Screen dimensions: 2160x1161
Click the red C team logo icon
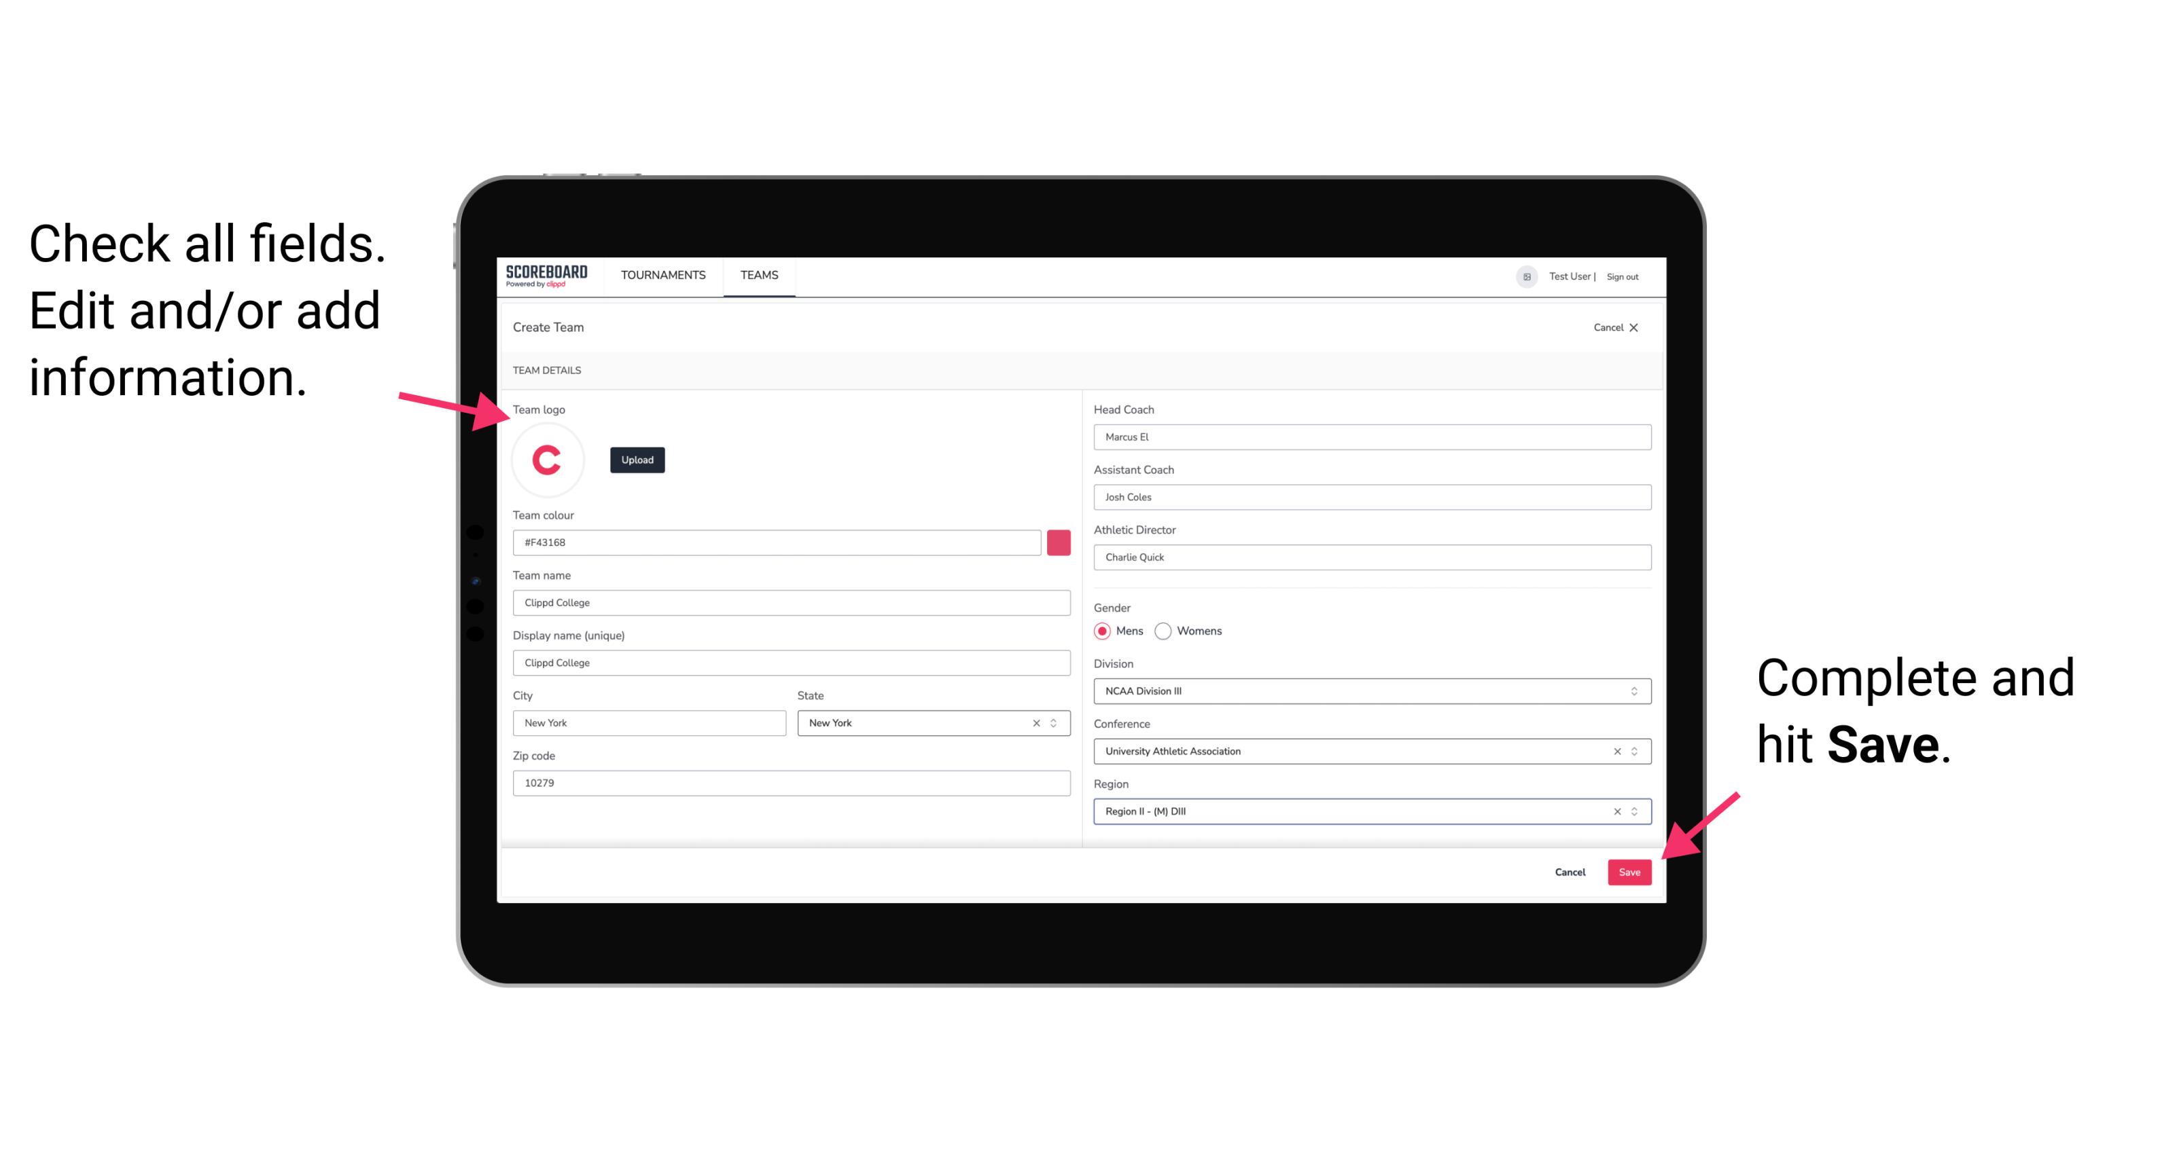point(546,459)
